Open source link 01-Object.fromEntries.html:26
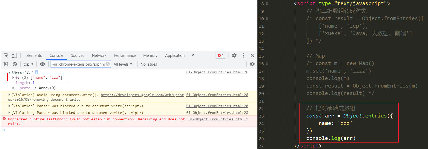This screenshot has height=149, width=428. (x=217, y=72)
